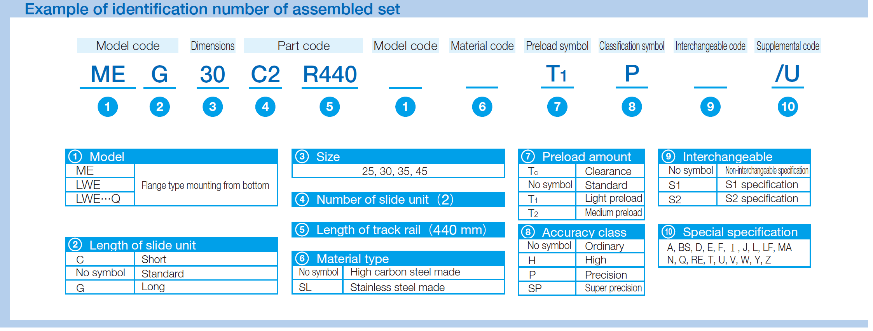Select the circled 4 under the C2 code

click(265, 107)
